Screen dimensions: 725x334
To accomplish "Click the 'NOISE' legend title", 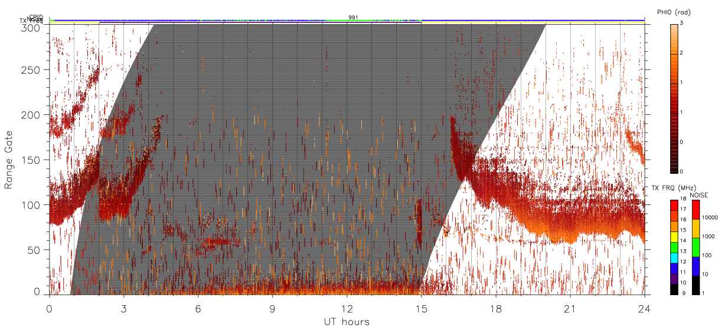I will (x=700, y=194).
